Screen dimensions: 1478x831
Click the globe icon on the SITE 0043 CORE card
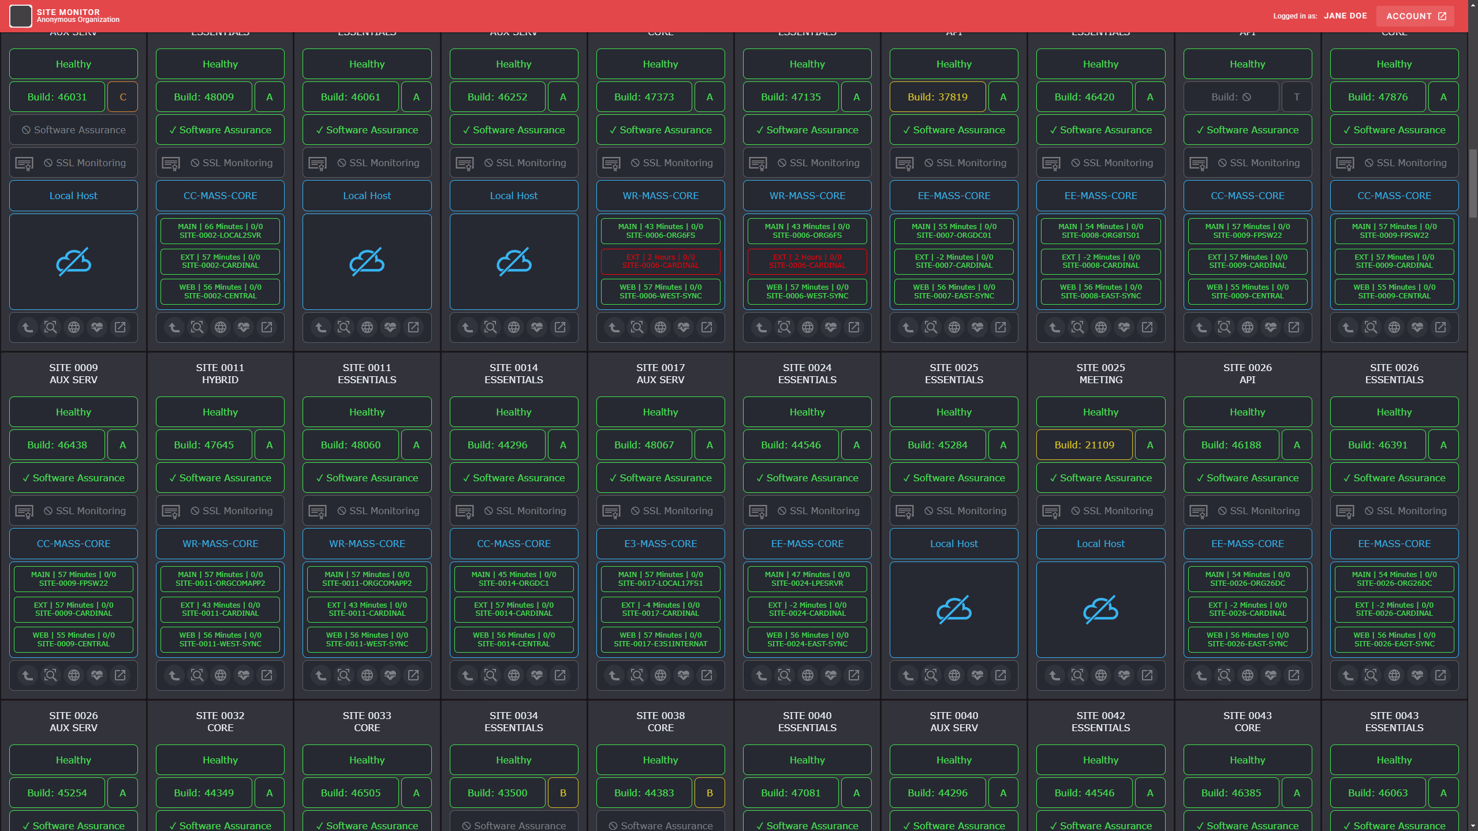point(1248,830)
